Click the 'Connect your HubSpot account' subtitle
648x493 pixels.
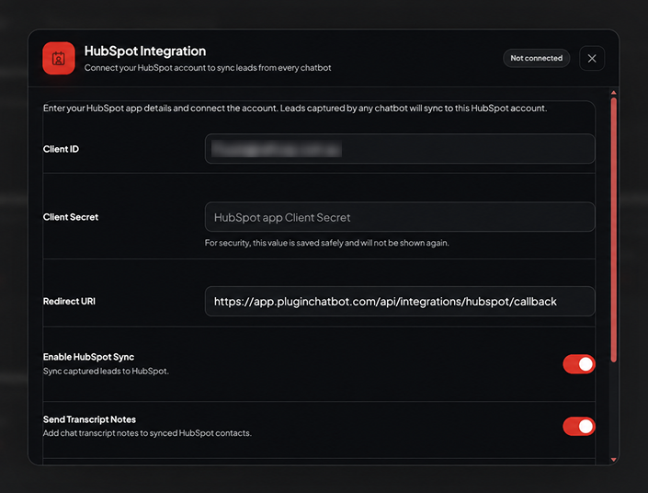(x=208, y=68)
